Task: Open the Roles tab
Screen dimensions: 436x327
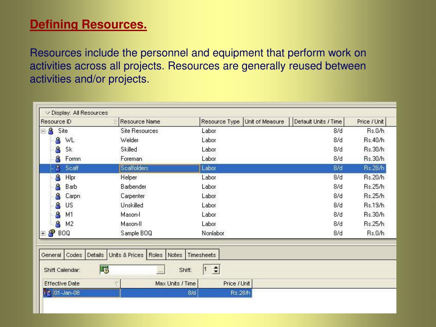Action: pos(155,255)
